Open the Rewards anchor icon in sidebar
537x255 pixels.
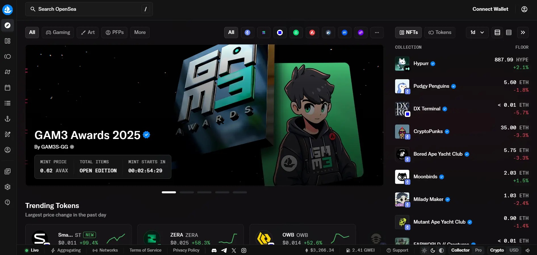[x=8, y=119]
